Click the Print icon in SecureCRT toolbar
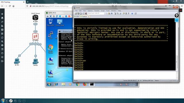This screenshot has width=184, height=103. coord(115,13)
